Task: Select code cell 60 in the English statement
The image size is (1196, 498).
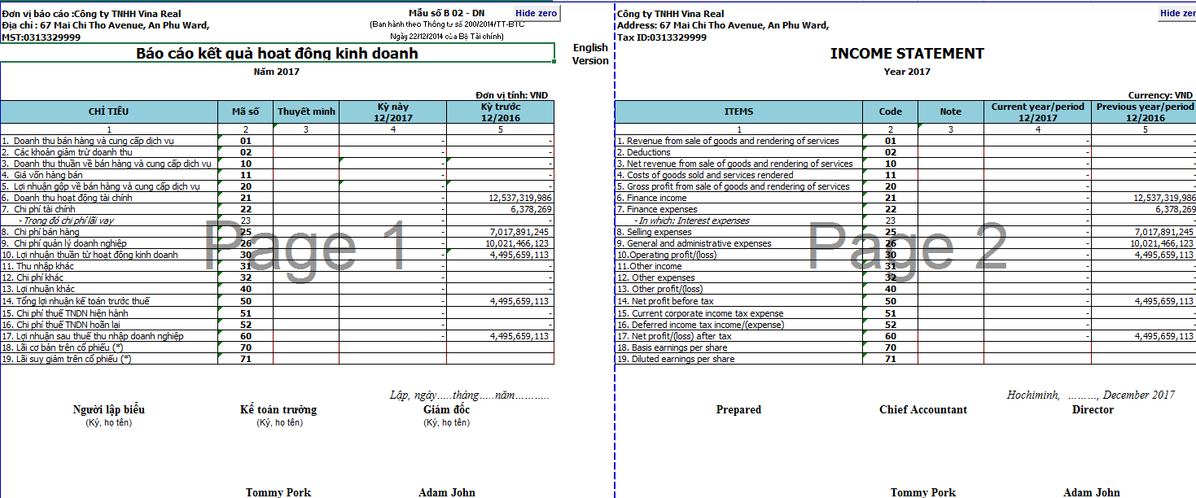Action: (x=890, y=336)
